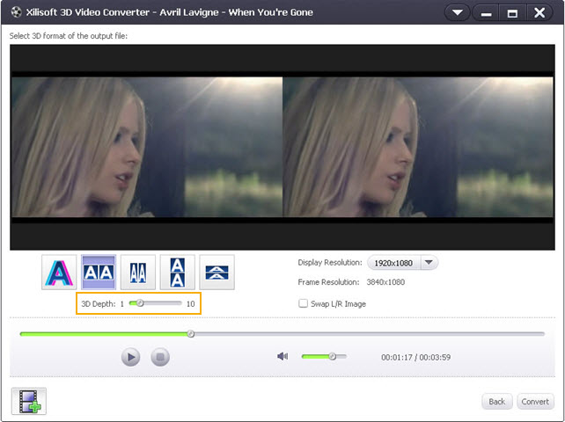Viewport: 565px width, 422px height.
Task: Click the 00:01:17 / 00:03:59 time display
Action: pyautogui.click(x=415, y=357)
